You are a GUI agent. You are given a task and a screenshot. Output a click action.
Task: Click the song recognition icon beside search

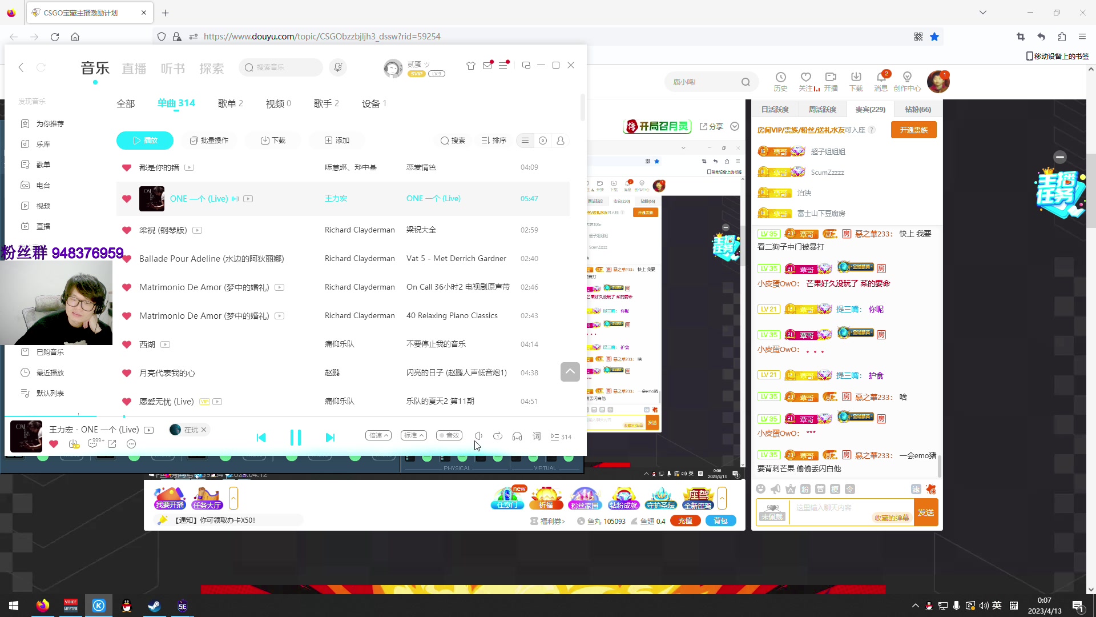(x=338, y=67)
